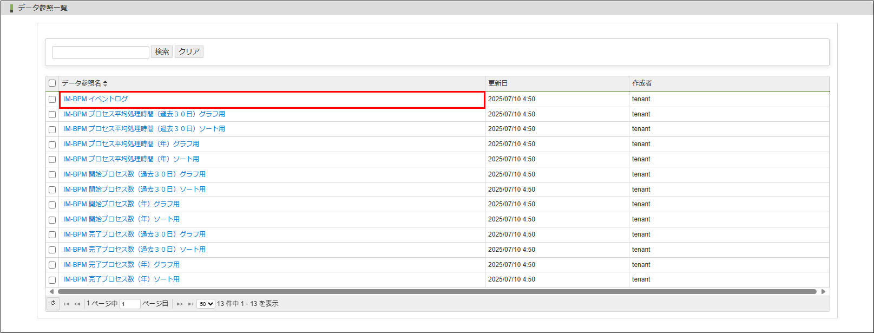Click the sort arrows beside データ参照名 header
The width and height of the screenshot is (874, 333).
click(105, 83)
